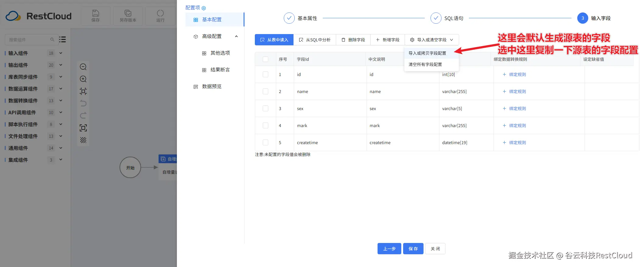Click the 关闭 button
Image resolution: width=640 pixels, height=267 pixels.
pyautogui.click(x=435, y=249)
